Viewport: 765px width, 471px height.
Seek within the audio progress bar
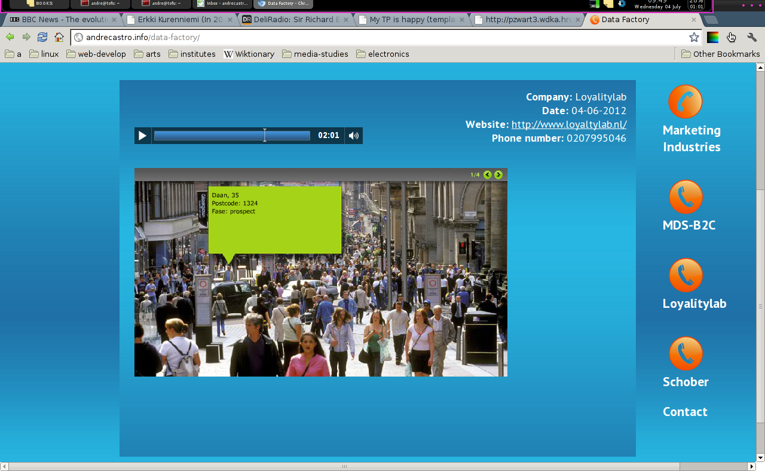(x=232, y=136)
